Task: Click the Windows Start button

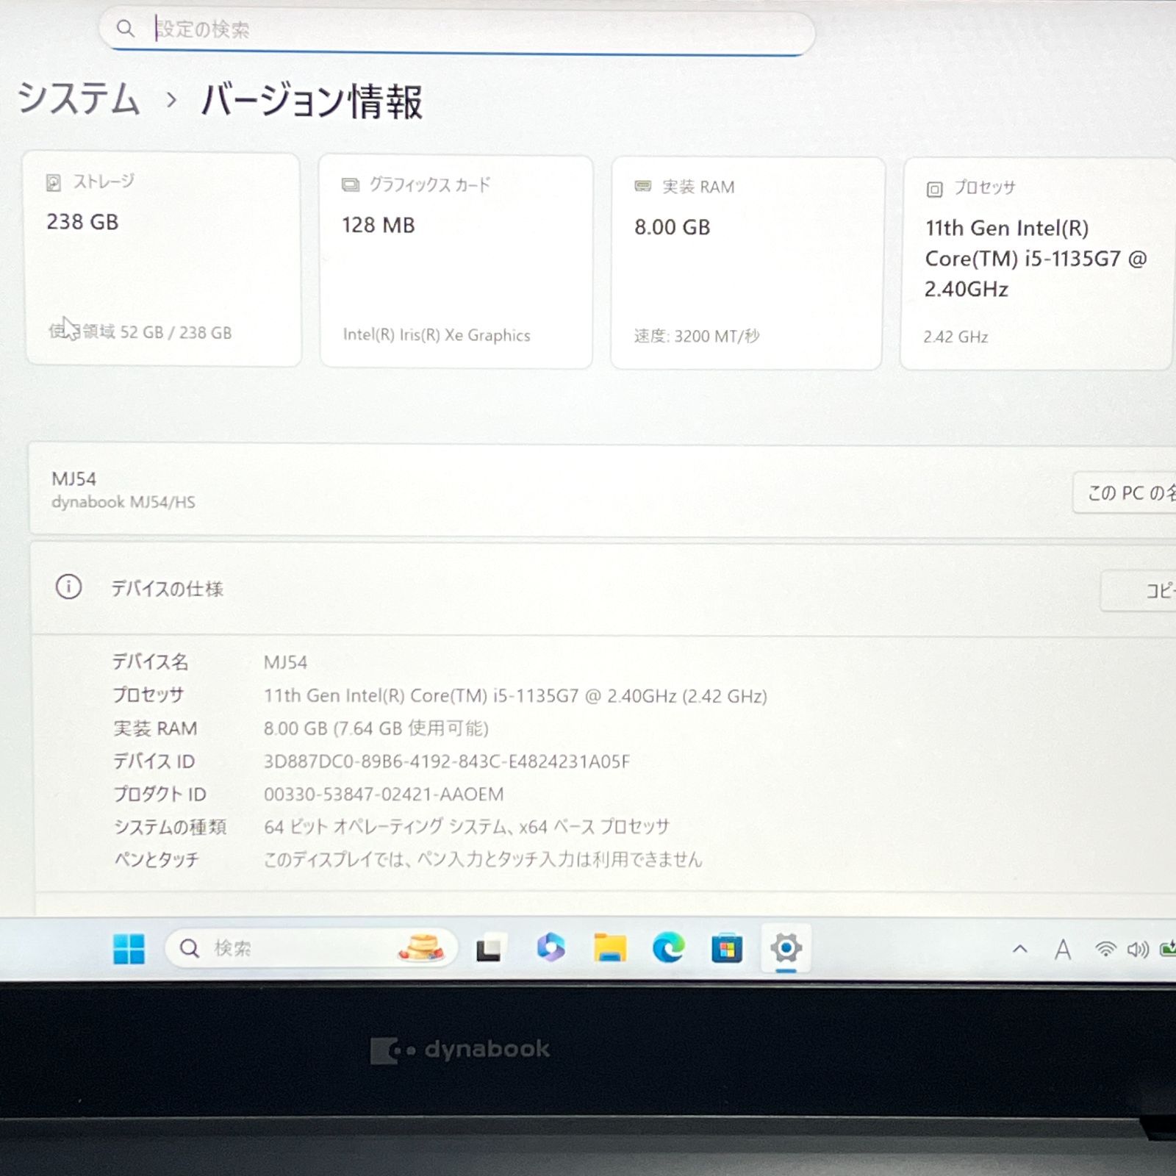Action: [129, 948]
